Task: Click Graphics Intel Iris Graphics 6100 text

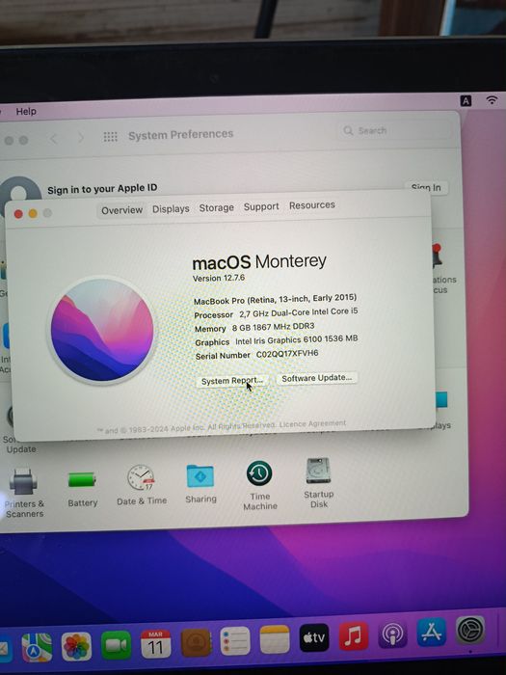Action: [x=277, y=340]
